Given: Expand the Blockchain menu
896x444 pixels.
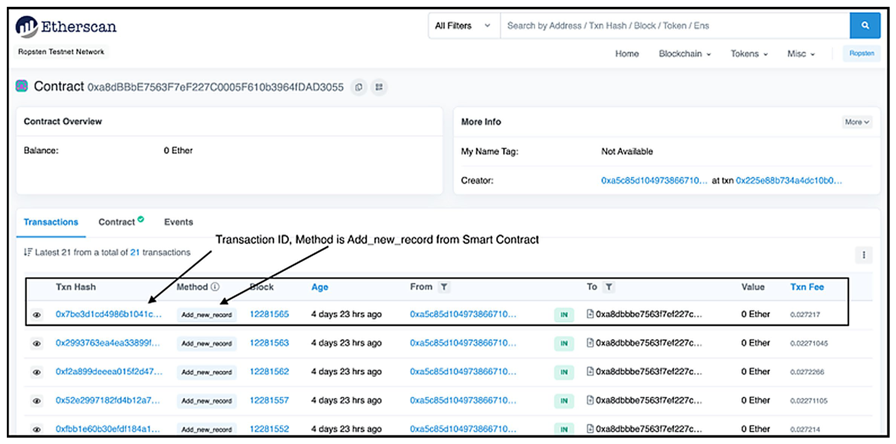Looking at the screenshot, I should tap(685, 54).
